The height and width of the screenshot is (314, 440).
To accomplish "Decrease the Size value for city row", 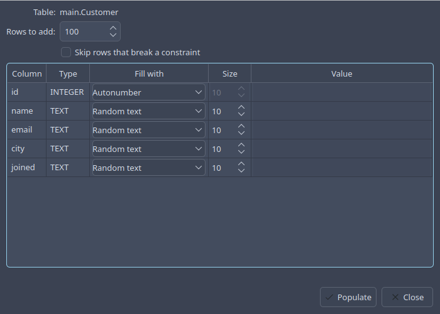I will click(x=241, y=152).
